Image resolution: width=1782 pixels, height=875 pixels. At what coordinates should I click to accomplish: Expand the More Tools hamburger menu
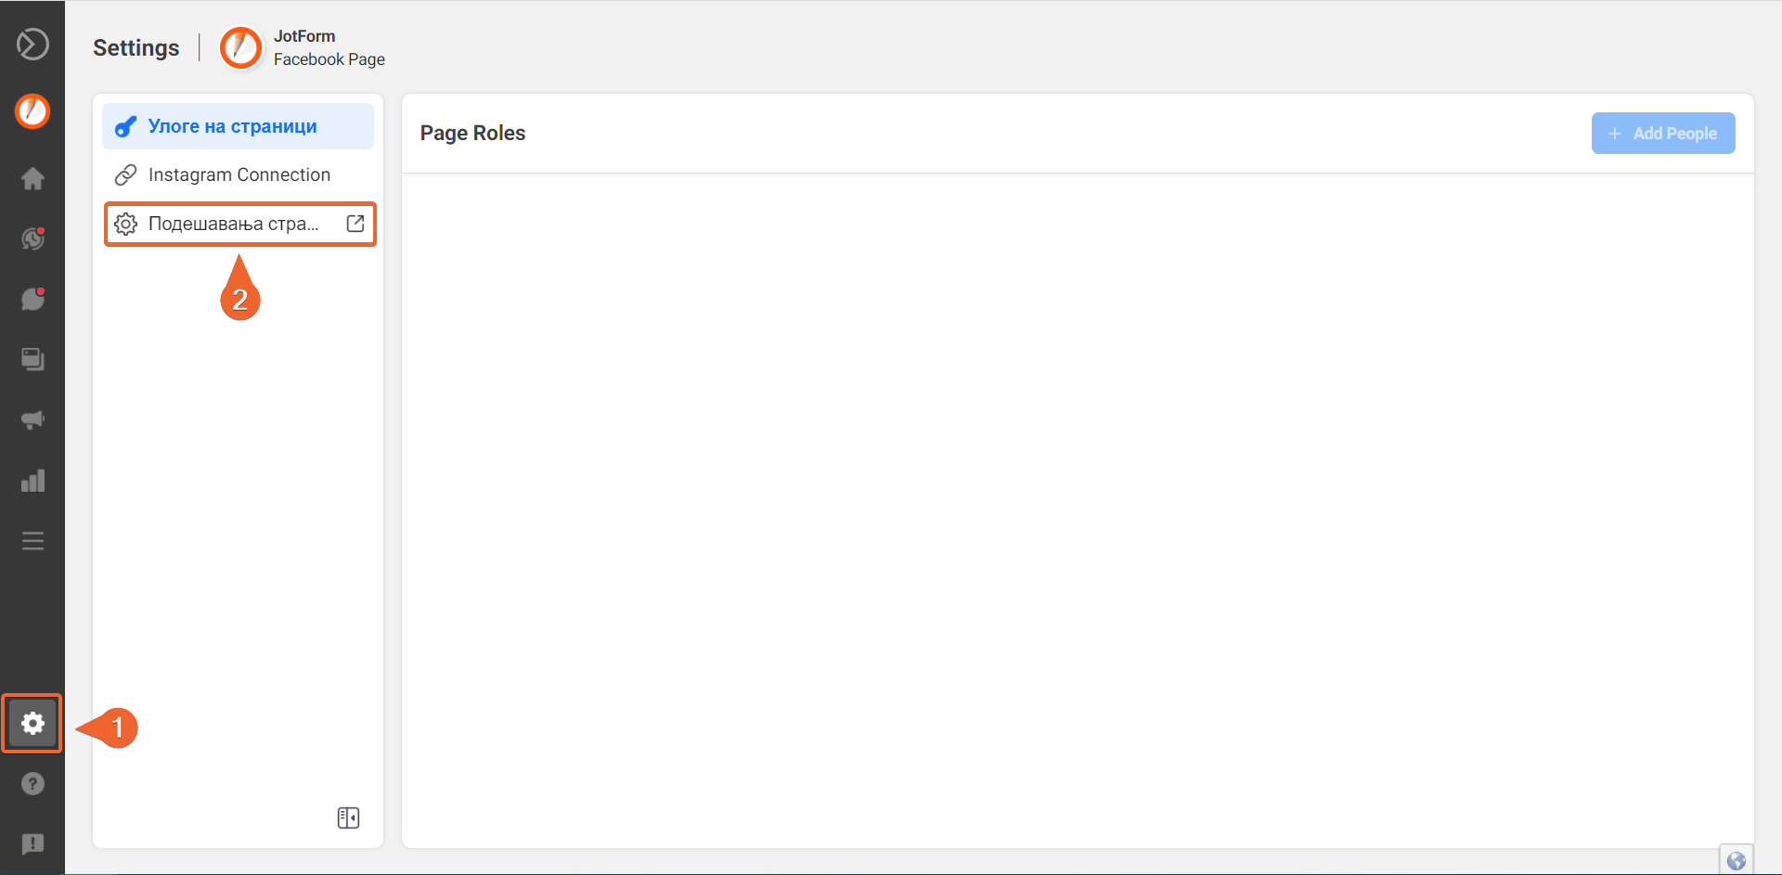point(32,541)
